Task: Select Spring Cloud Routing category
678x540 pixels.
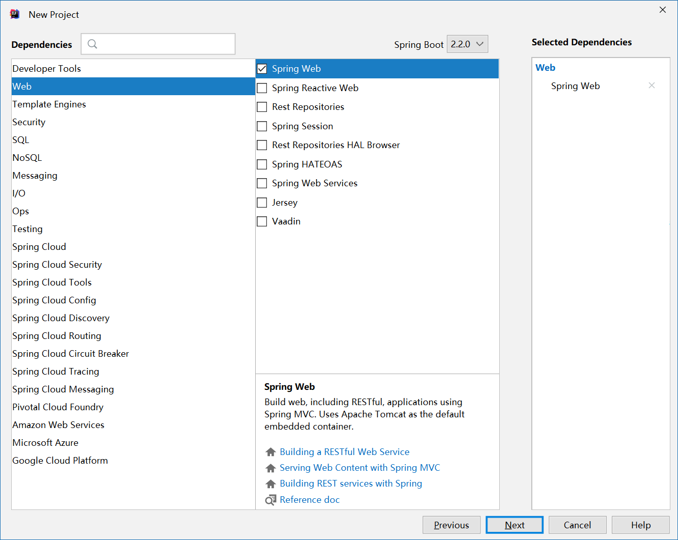Action: tap(133, 336)
